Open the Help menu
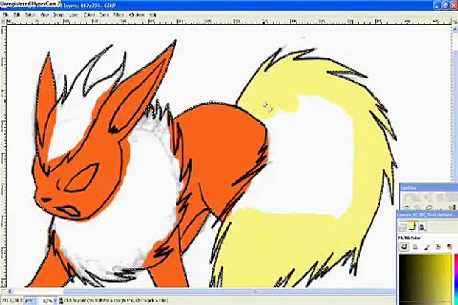Screen dimensions: 458x305 [153, 14]
